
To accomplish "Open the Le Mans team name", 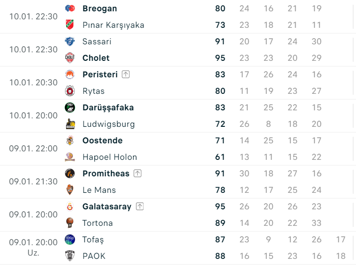I will [99, 190].
